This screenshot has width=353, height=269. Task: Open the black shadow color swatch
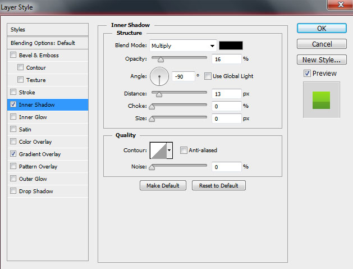(231, 45)
